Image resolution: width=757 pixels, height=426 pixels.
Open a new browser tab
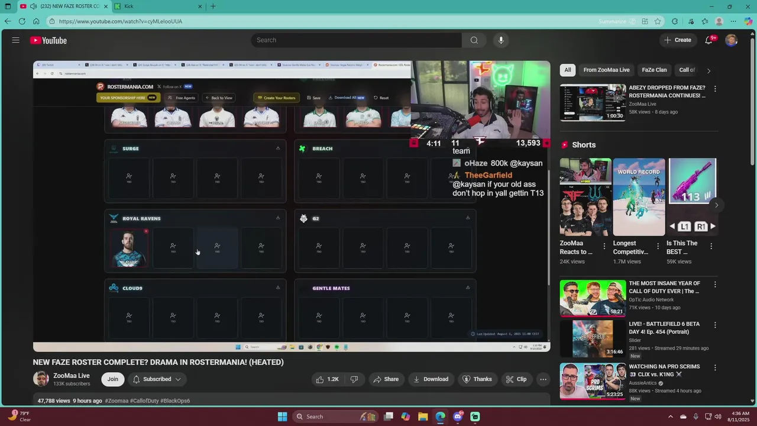point(213,7)
